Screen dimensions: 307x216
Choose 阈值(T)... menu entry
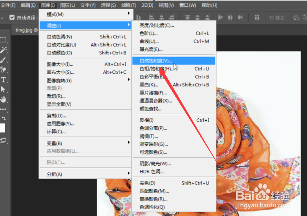174,136
